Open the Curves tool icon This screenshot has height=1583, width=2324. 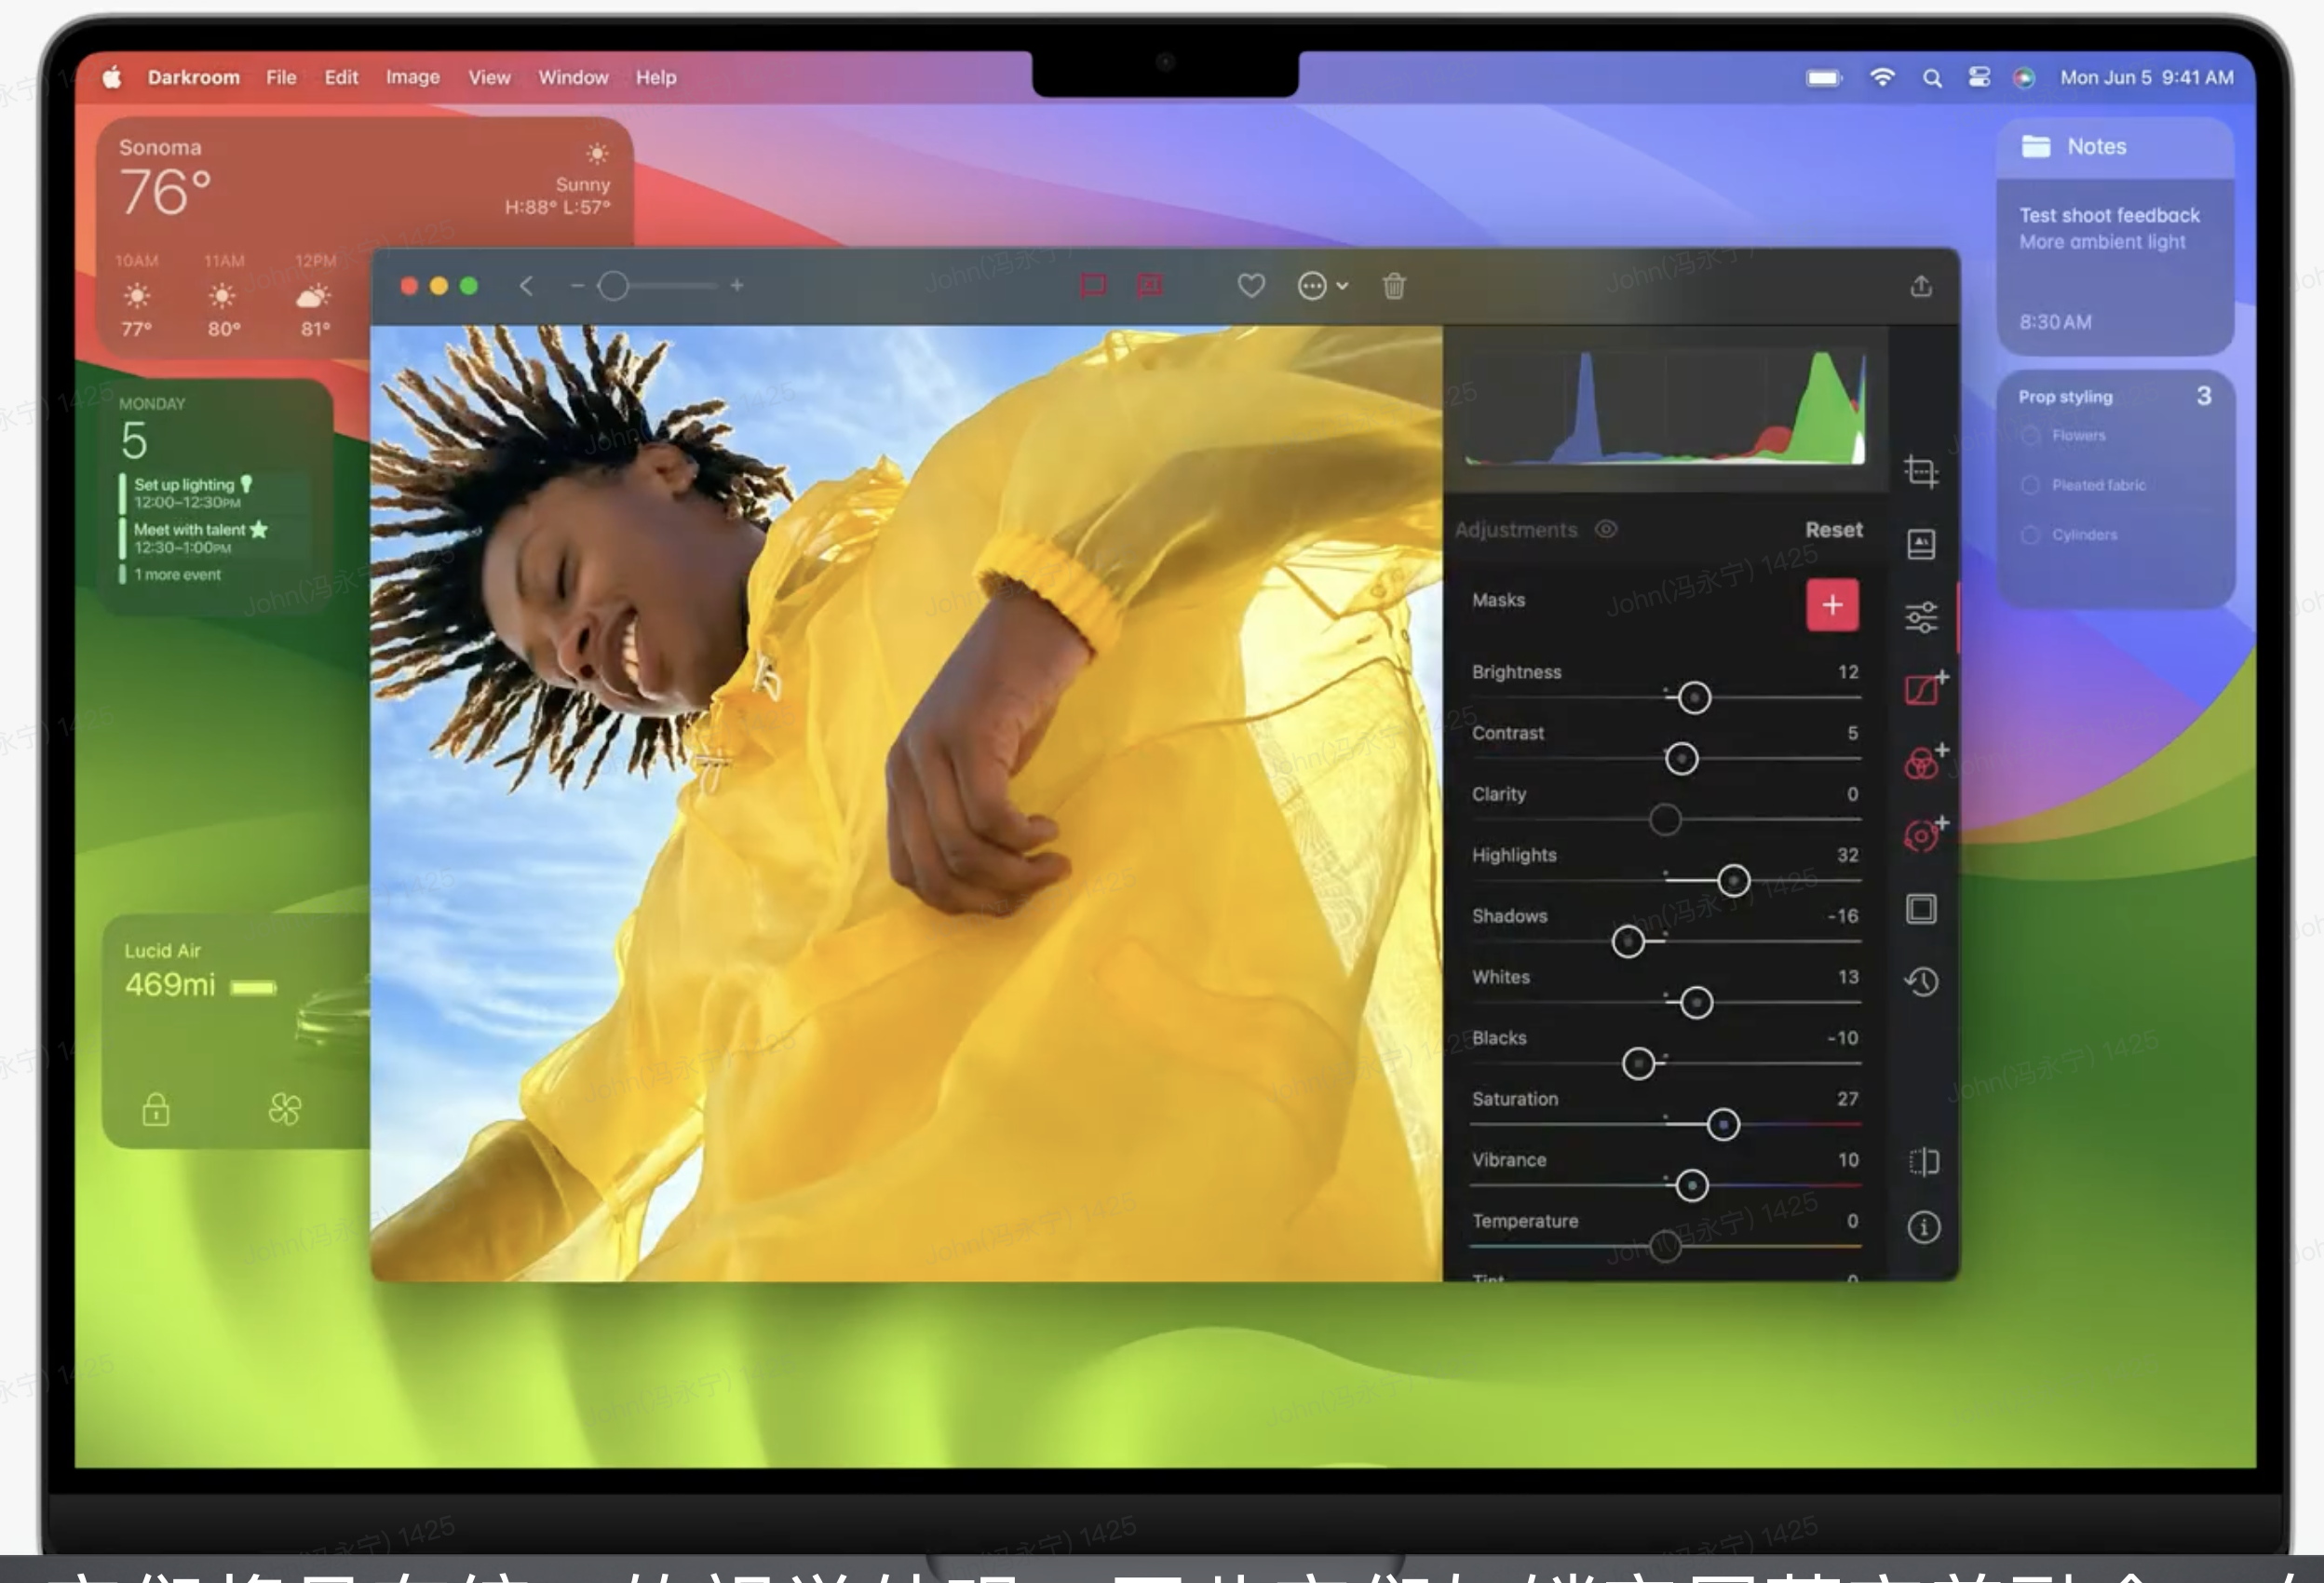[1922, 690]
